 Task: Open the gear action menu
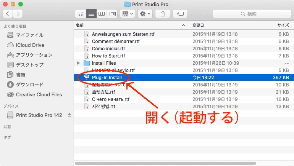(x=145, y=14)
